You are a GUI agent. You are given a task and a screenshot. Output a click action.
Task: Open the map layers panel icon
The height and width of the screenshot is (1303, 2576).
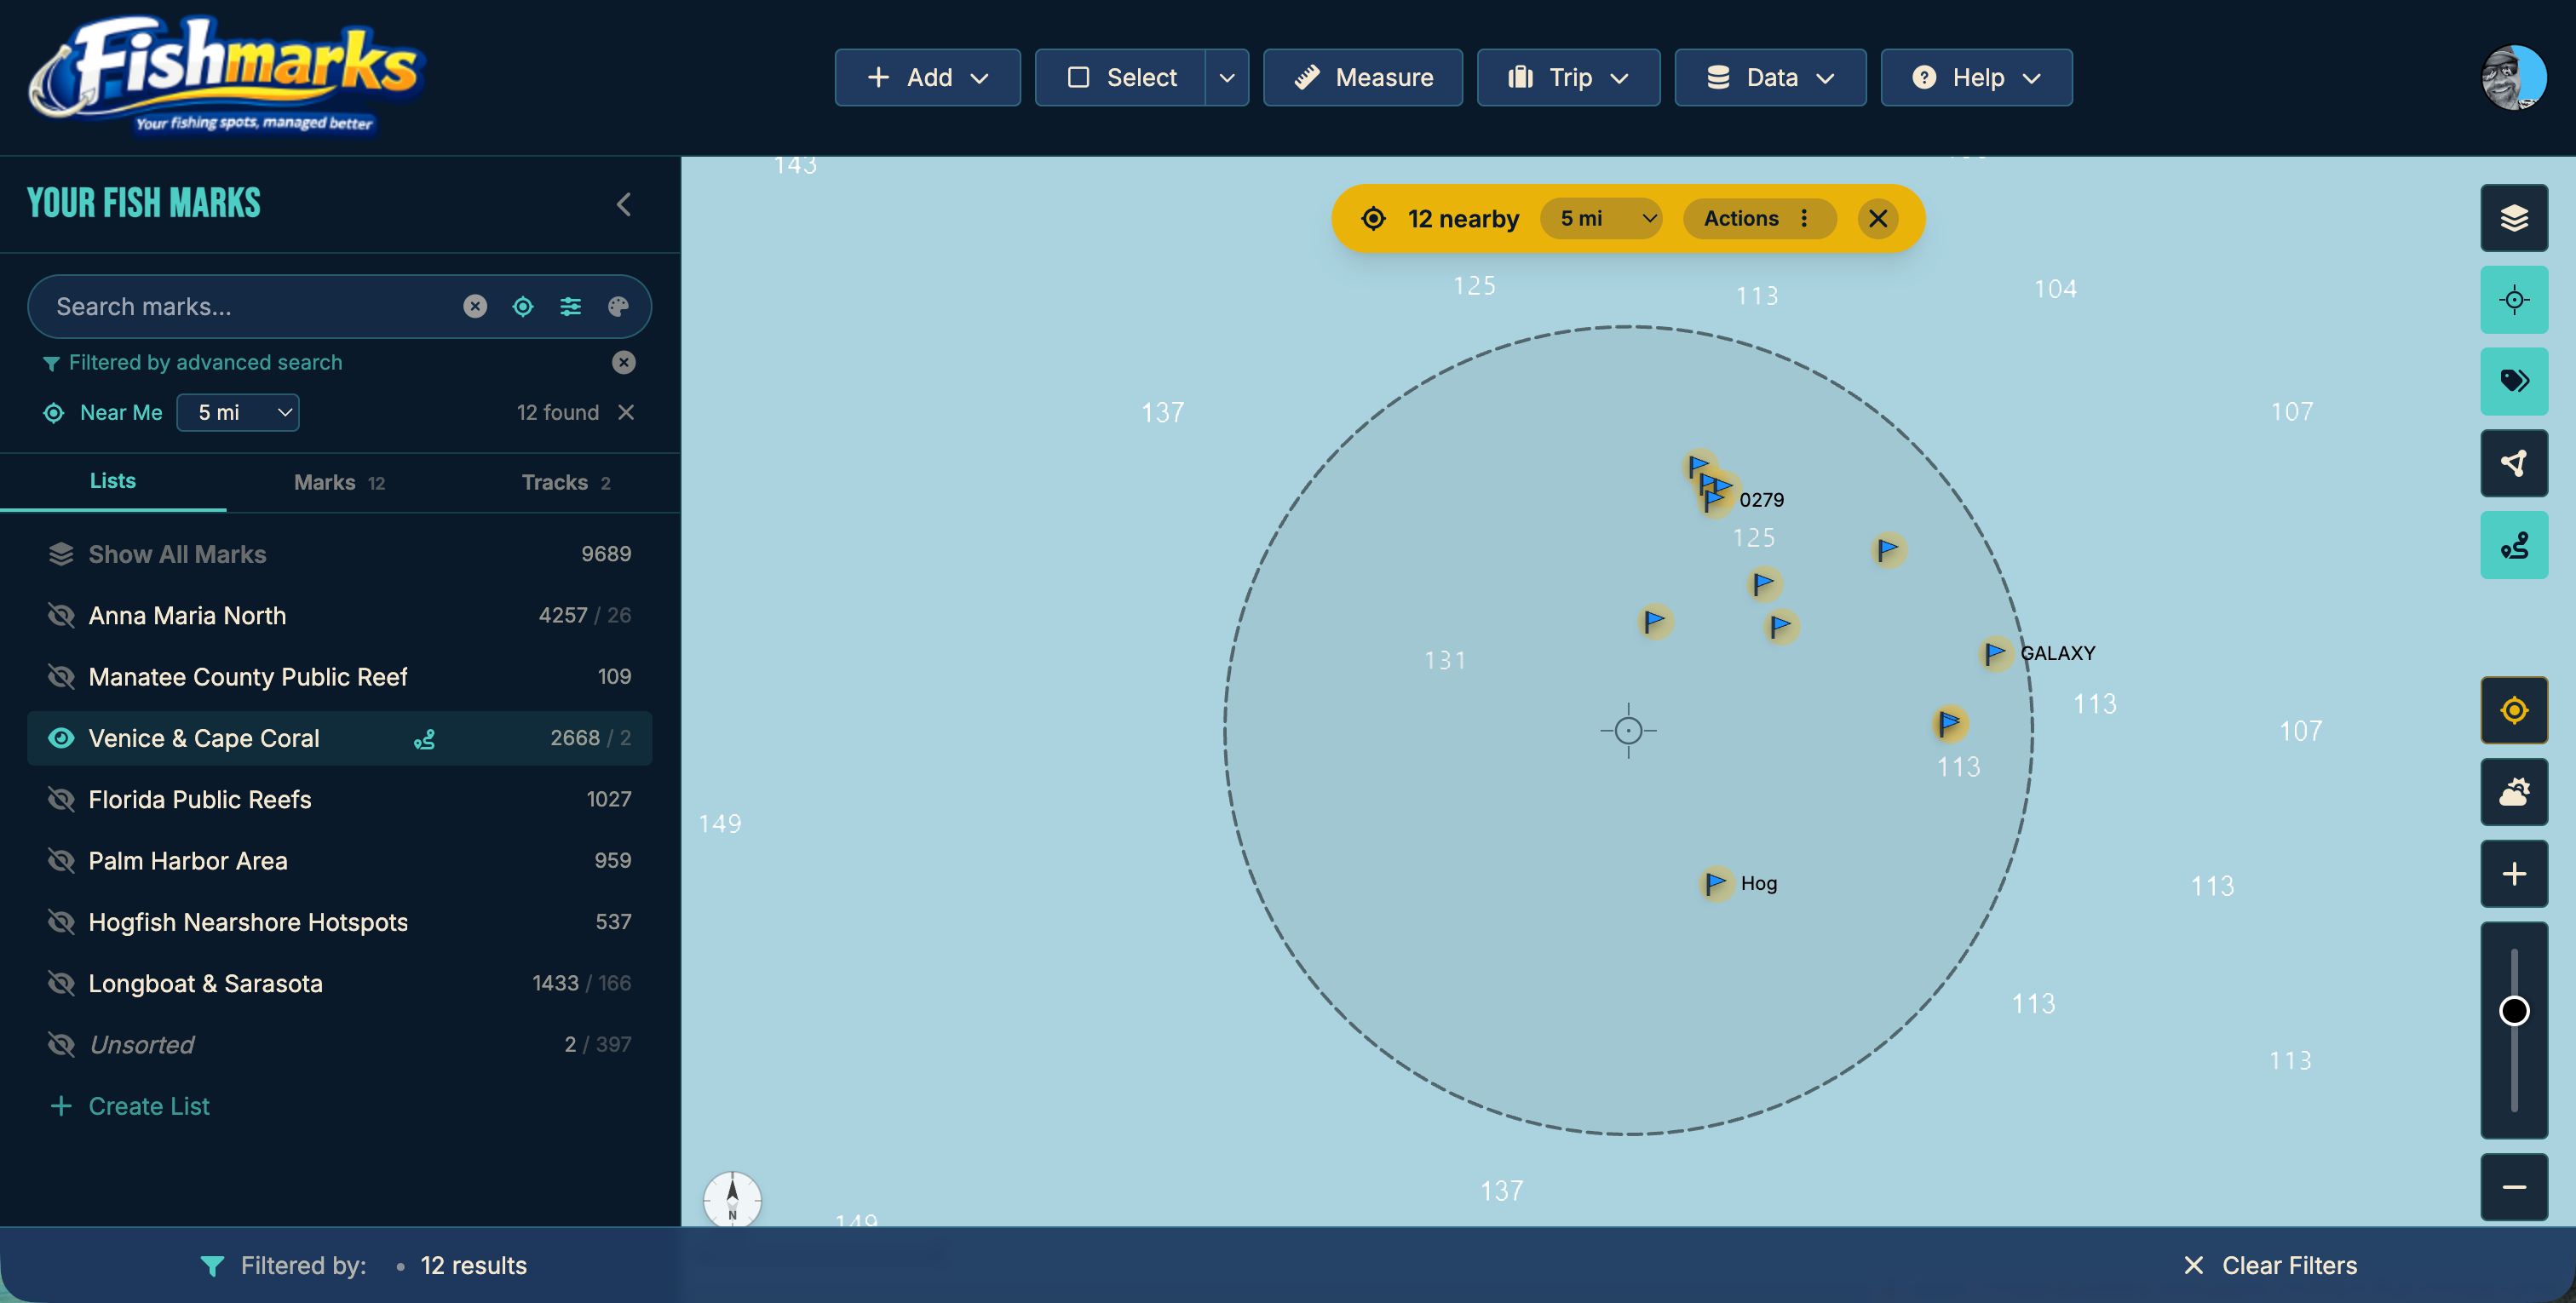[2515, 218]
